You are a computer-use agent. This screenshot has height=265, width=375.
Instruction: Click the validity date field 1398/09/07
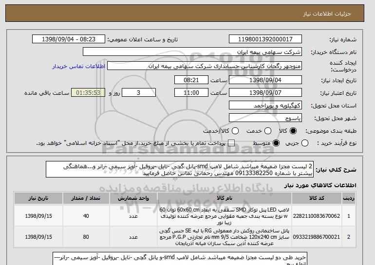tap(265, 93)
